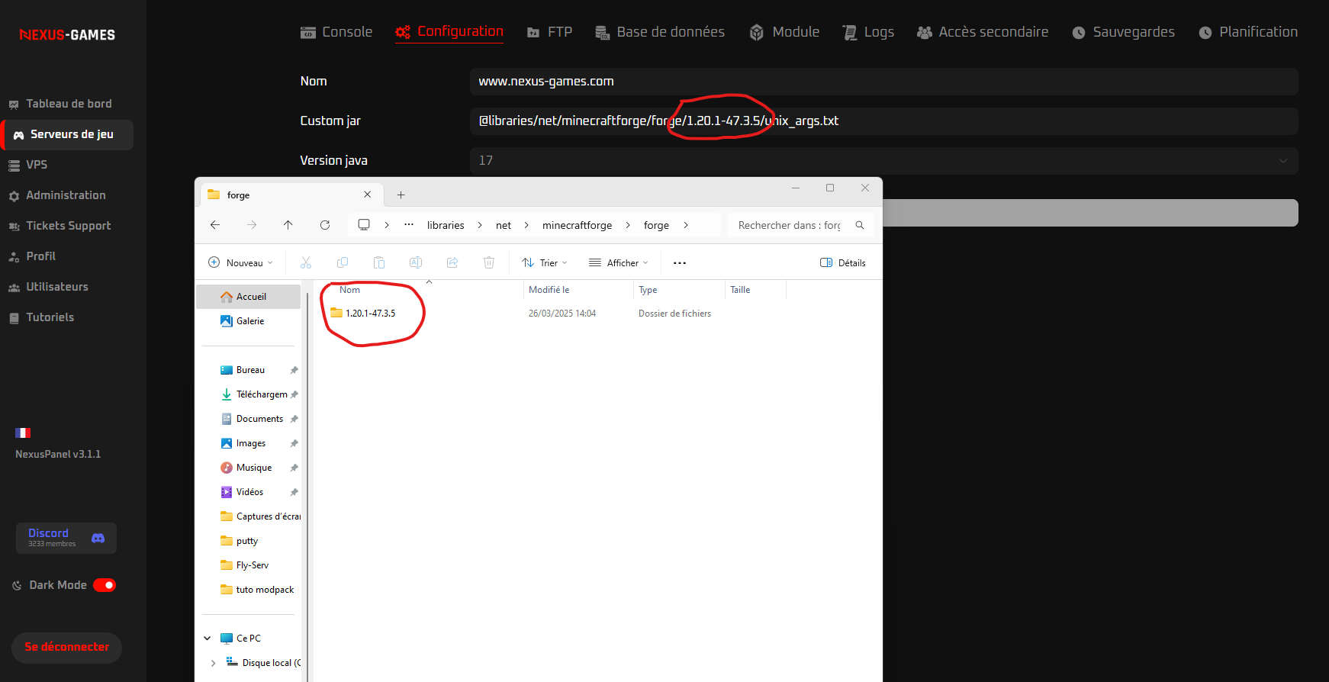Click net in the breadcrumb

pos(504,225)
